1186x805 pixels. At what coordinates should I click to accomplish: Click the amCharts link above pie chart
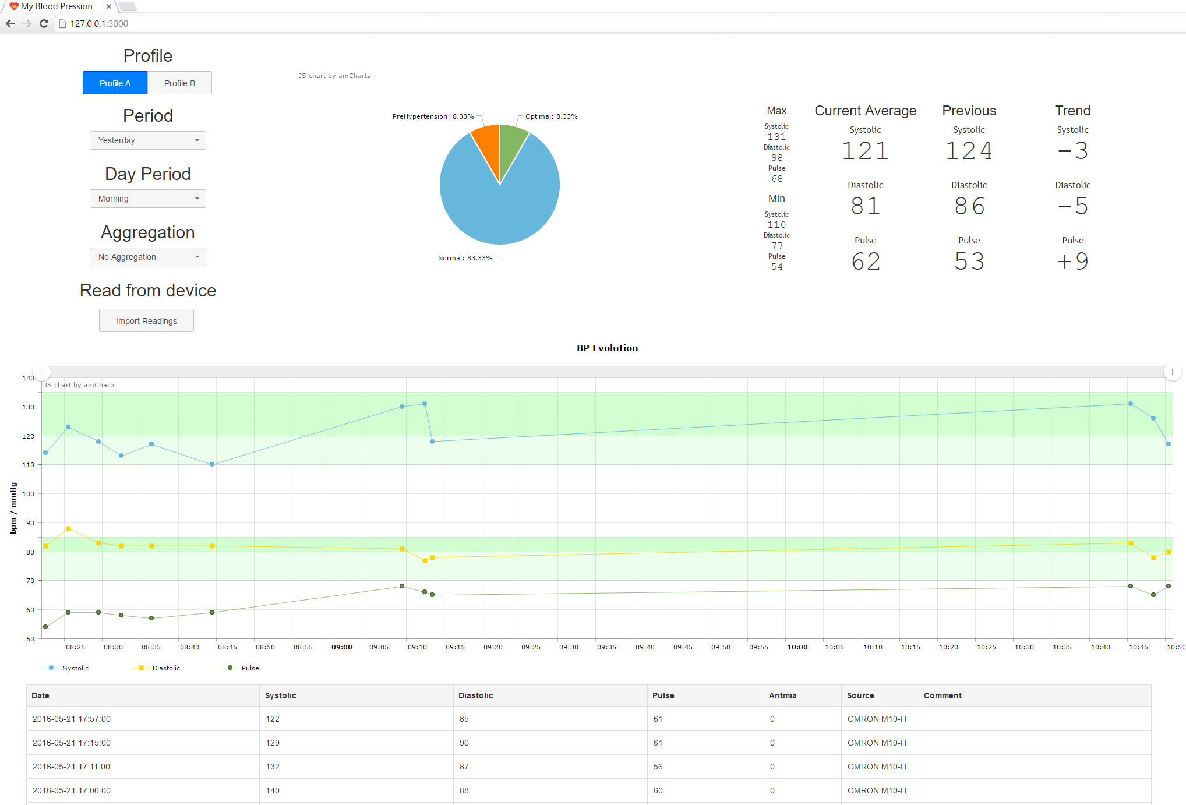(334, 76)
